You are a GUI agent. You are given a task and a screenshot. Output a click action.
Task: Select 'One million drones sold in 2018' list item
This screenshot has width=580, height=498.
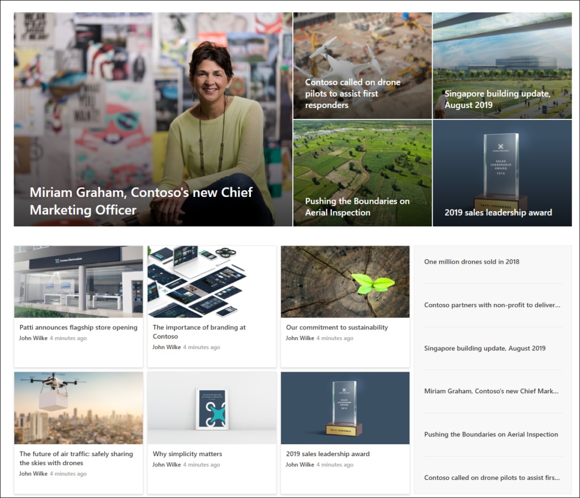[472, 261]
